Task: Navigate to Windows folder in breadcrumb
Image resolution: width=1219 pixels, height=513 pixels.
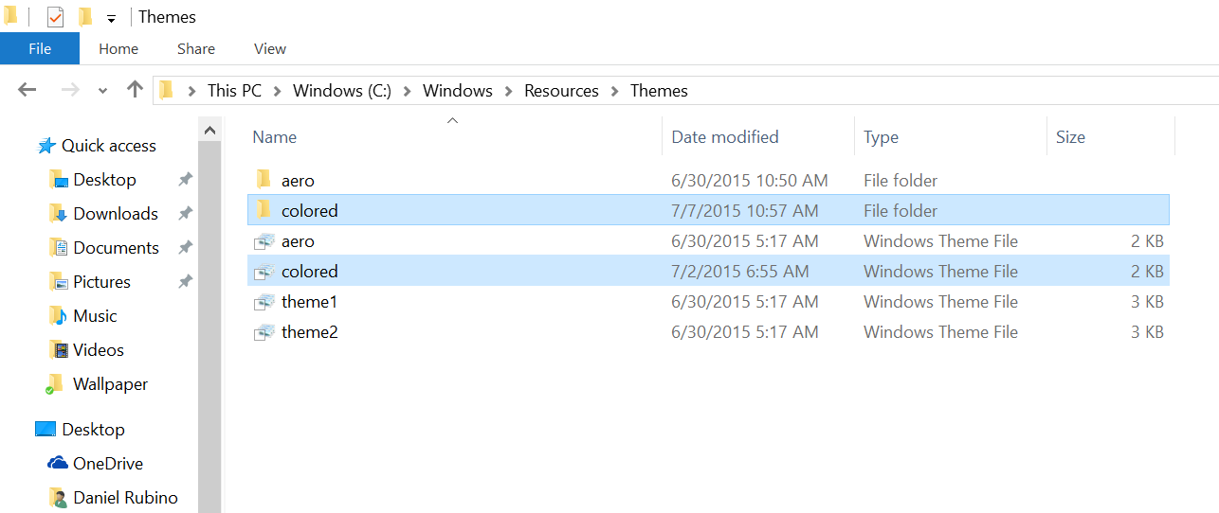Action: (x=458, y=91)
